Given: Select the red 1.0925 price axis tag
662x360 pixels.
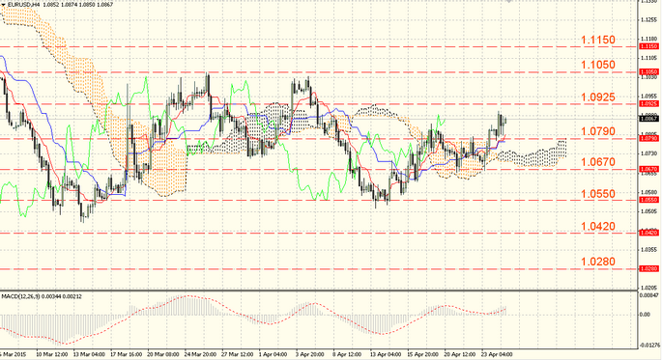Looking at the screenshot, I should click(648, 103).
